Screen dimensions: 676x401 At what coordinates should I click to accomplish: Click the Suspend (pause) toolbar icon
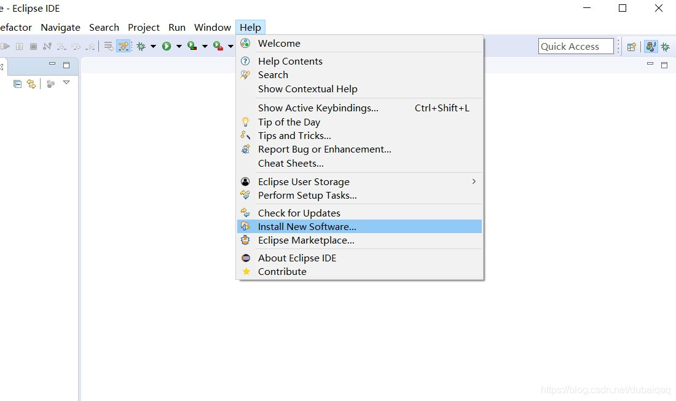pos(20,46)
